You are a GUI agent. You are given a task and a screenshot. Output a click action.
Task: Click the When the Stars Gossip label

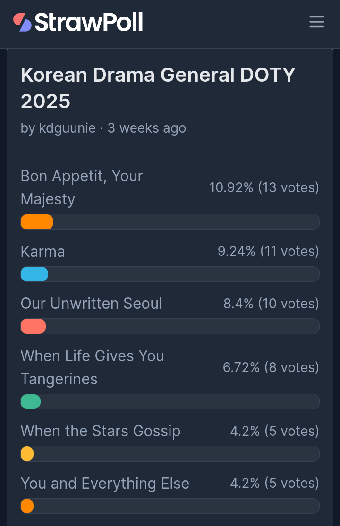point(100,431)
